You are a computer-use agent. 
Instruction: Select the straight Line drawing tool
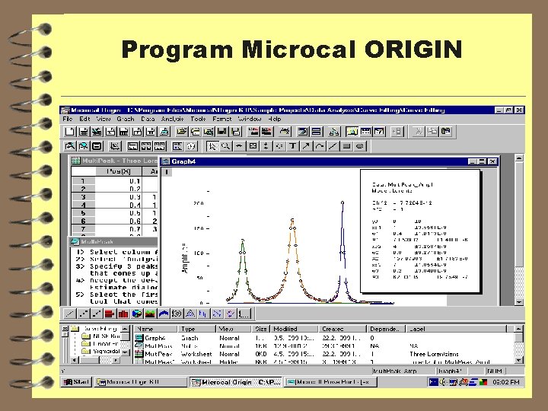[333, 146]
